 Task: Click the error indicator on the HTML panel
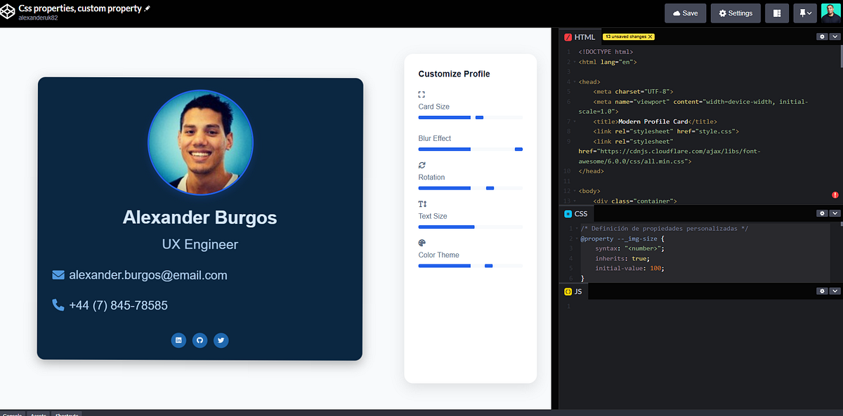coord(835,194)
